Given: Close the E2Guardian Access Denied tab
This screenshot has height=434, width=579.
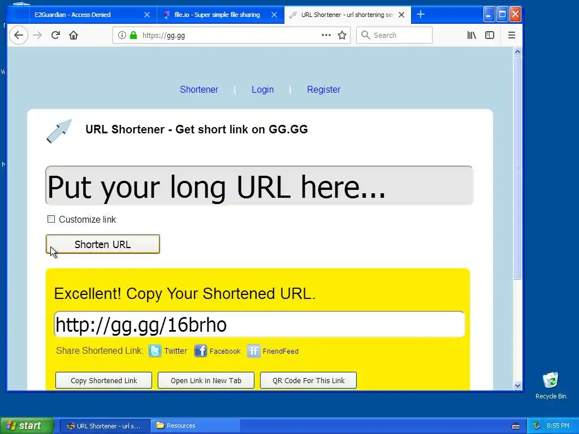Looking at the screenshot, I should (147, 15).
